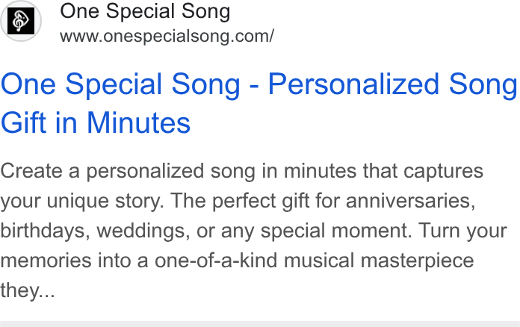
Task: Click the www.onespecialsong.com/ URL text
Action: click(167, 36)
